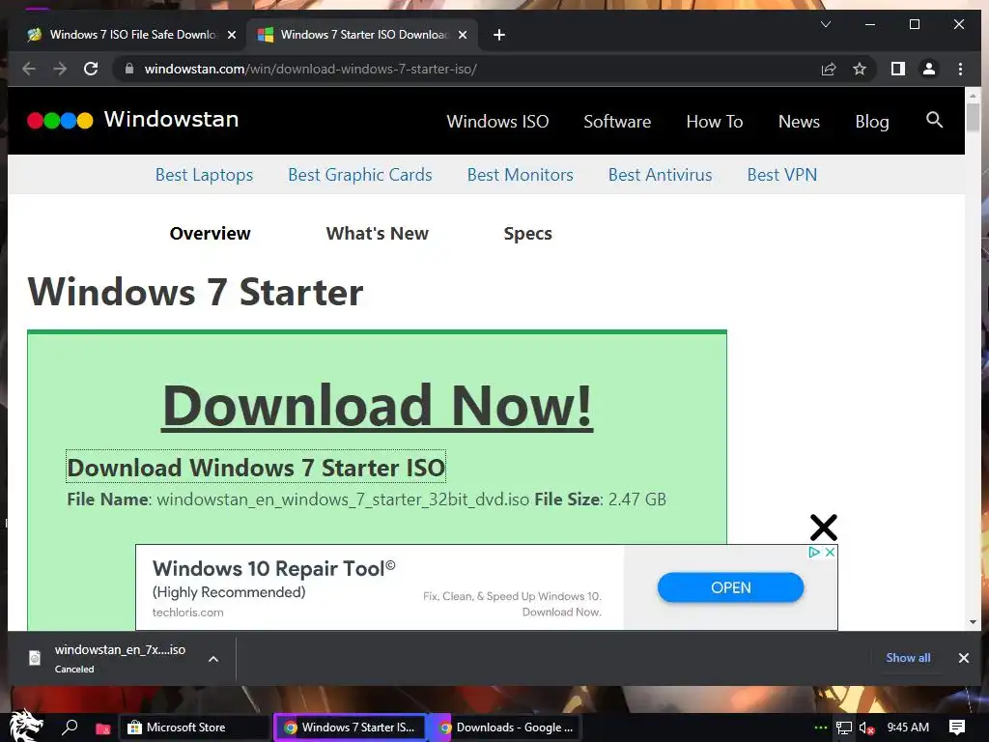Open taskbar search magnifier
989x742 pixels.
70,728
